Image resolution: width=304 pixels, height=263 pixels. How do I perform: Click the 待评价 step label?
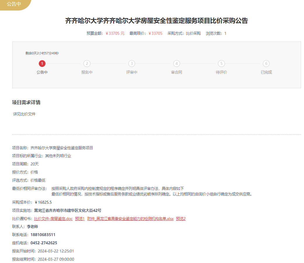(x=221, y=72)
